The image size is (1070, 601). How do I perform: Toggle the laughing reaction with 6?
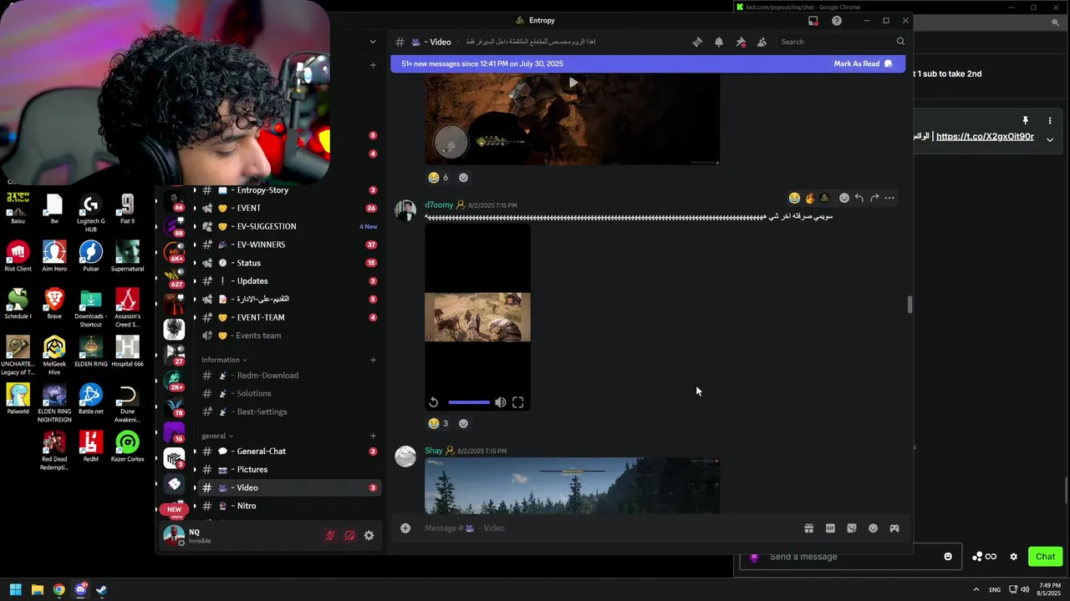[440, 178]
